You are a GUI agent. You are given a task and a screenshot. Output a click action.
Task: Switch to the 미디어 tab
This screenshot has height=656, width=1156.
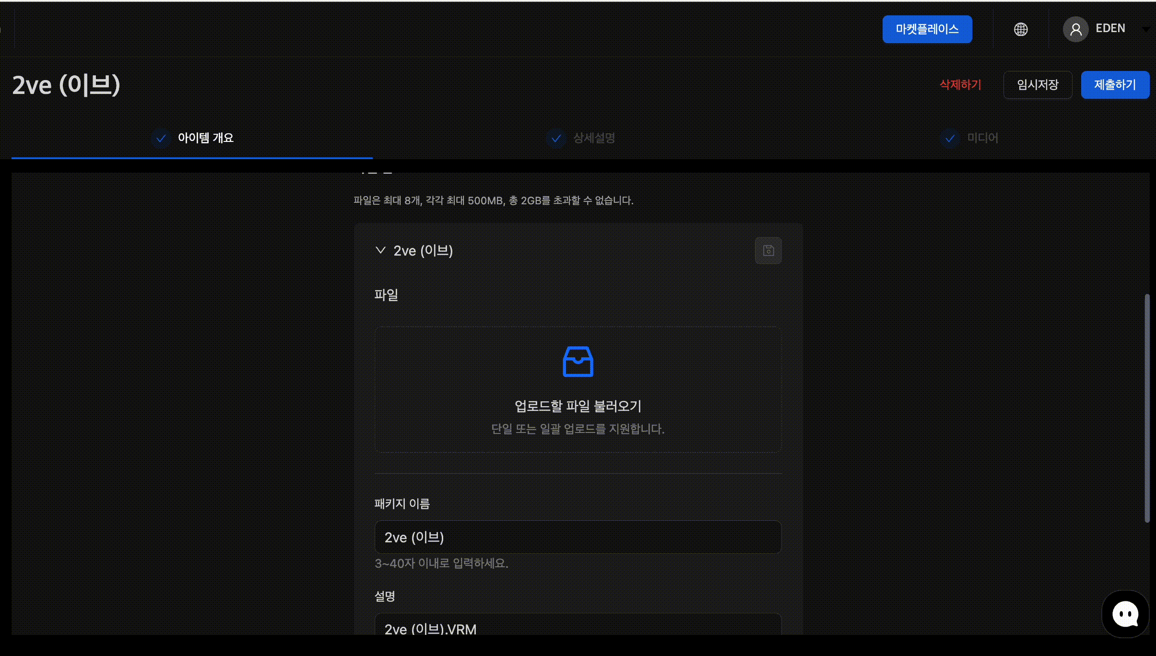pos(982,138)
